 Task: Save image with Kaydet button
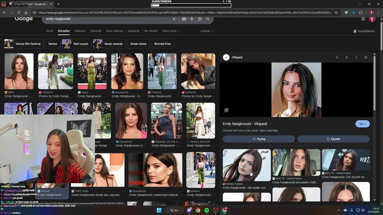point(333,139)
